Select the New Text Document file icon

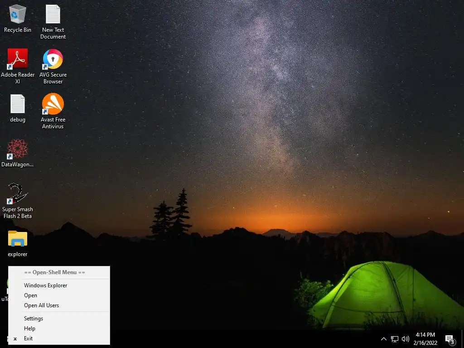point(53,22)
